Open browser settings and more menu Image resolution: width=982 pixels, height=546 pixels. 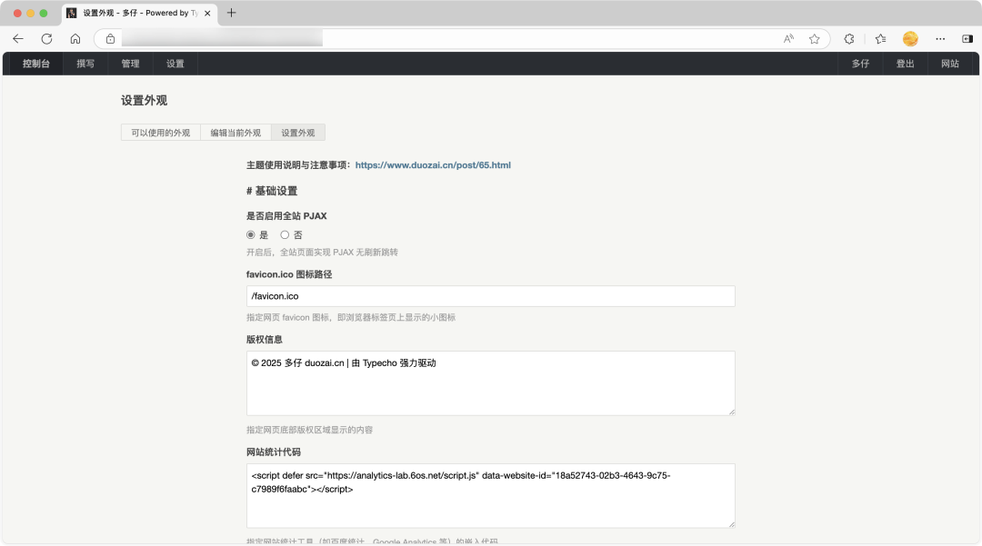click(x=940, y=39)
